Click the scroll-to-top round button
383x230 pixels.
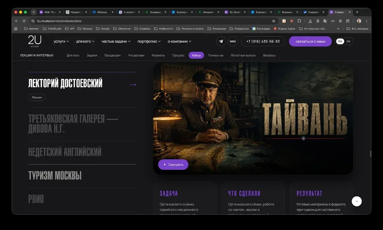pyautogui.click(x=356, y=202)
